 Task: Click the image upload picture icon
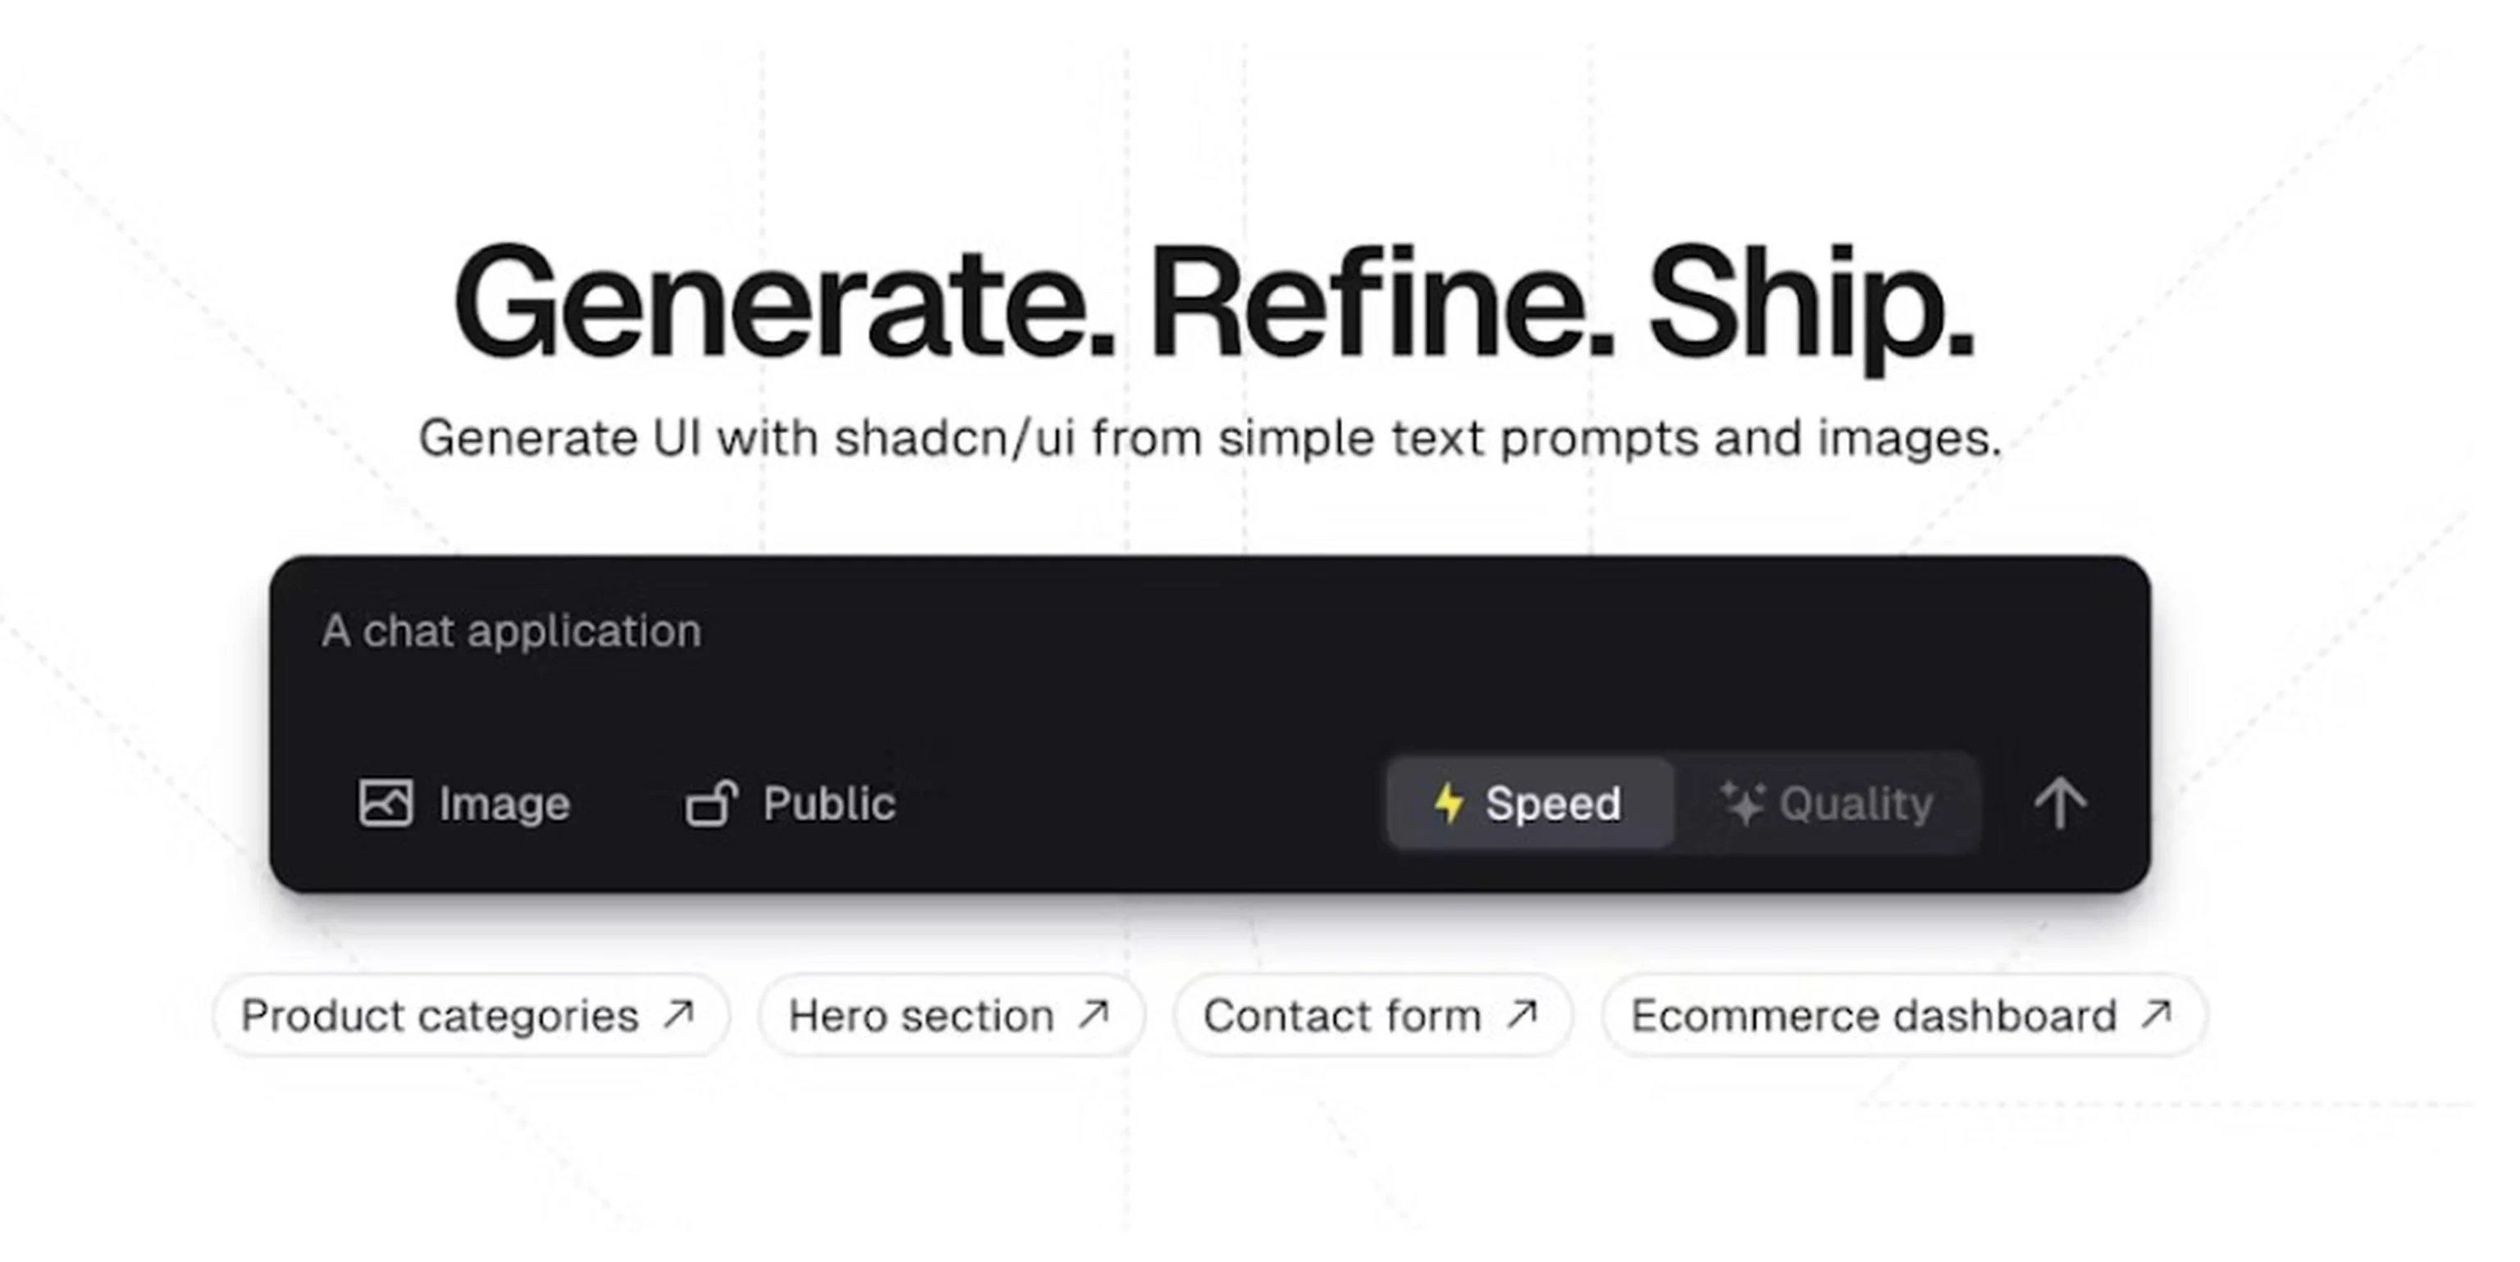click(x=386, y=804)
